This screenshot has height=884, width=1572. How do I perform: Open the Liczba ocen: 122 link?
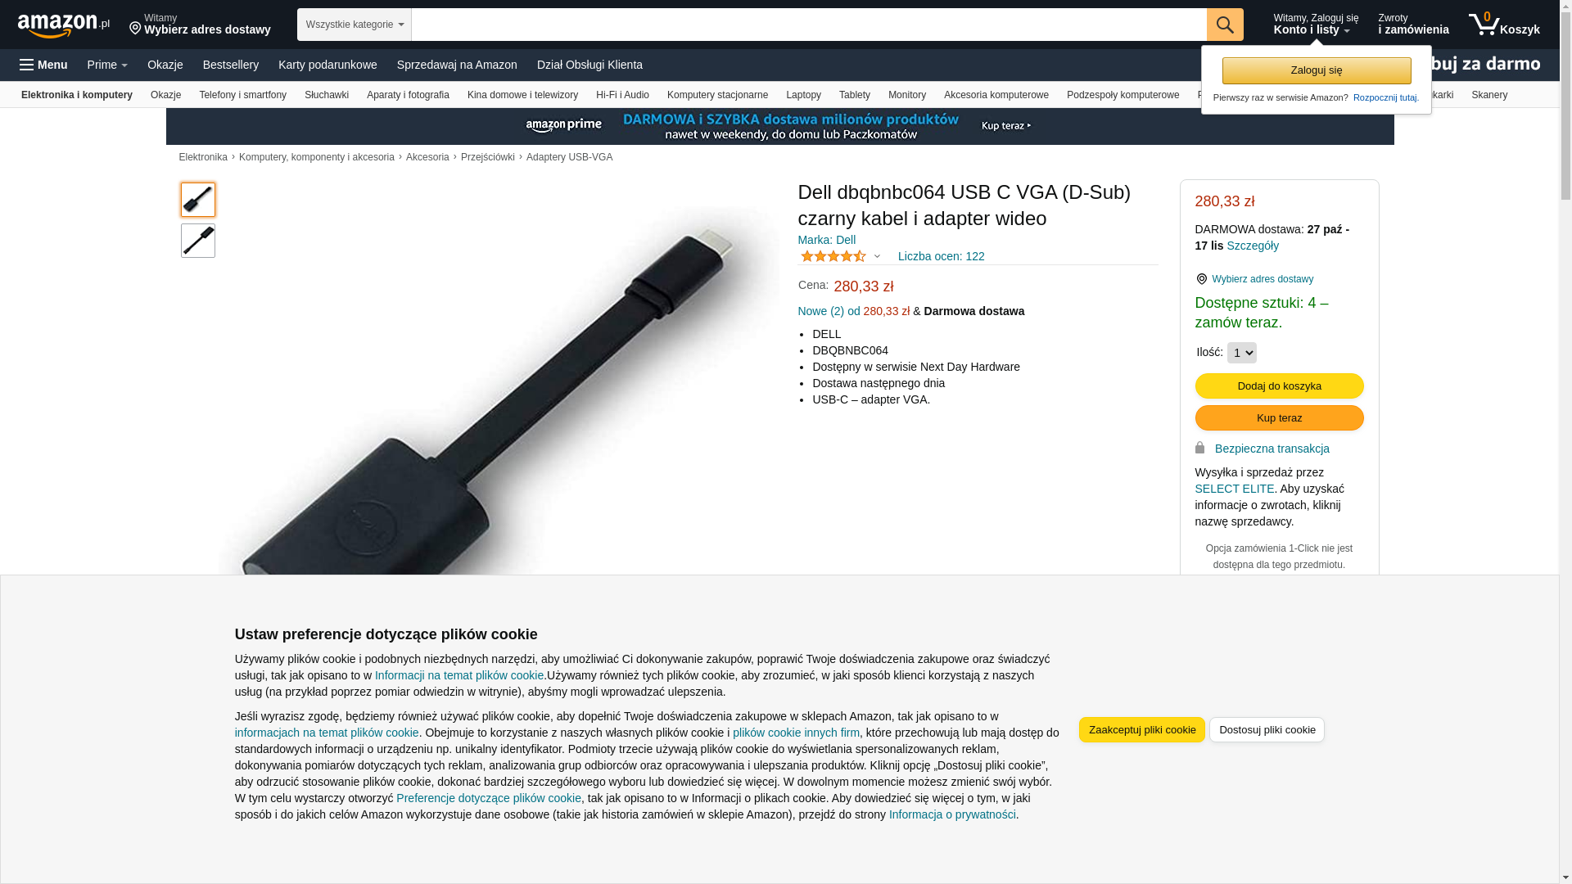tap(941, 256)
